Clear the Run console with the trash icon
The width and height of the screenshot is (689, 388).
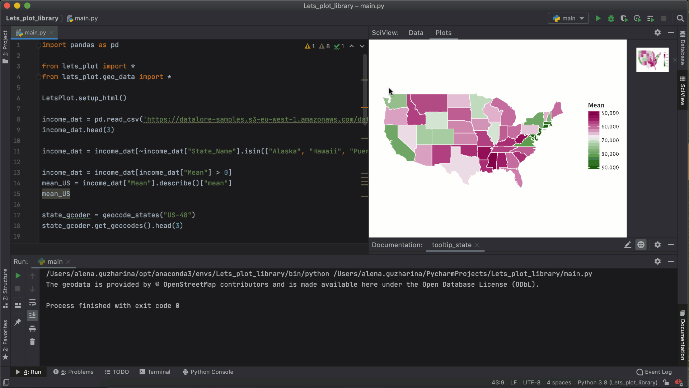point(32,342)
